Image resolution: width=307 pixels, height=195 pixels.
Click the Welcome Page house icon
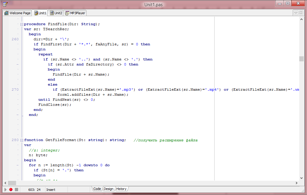(x=6, y=13)
